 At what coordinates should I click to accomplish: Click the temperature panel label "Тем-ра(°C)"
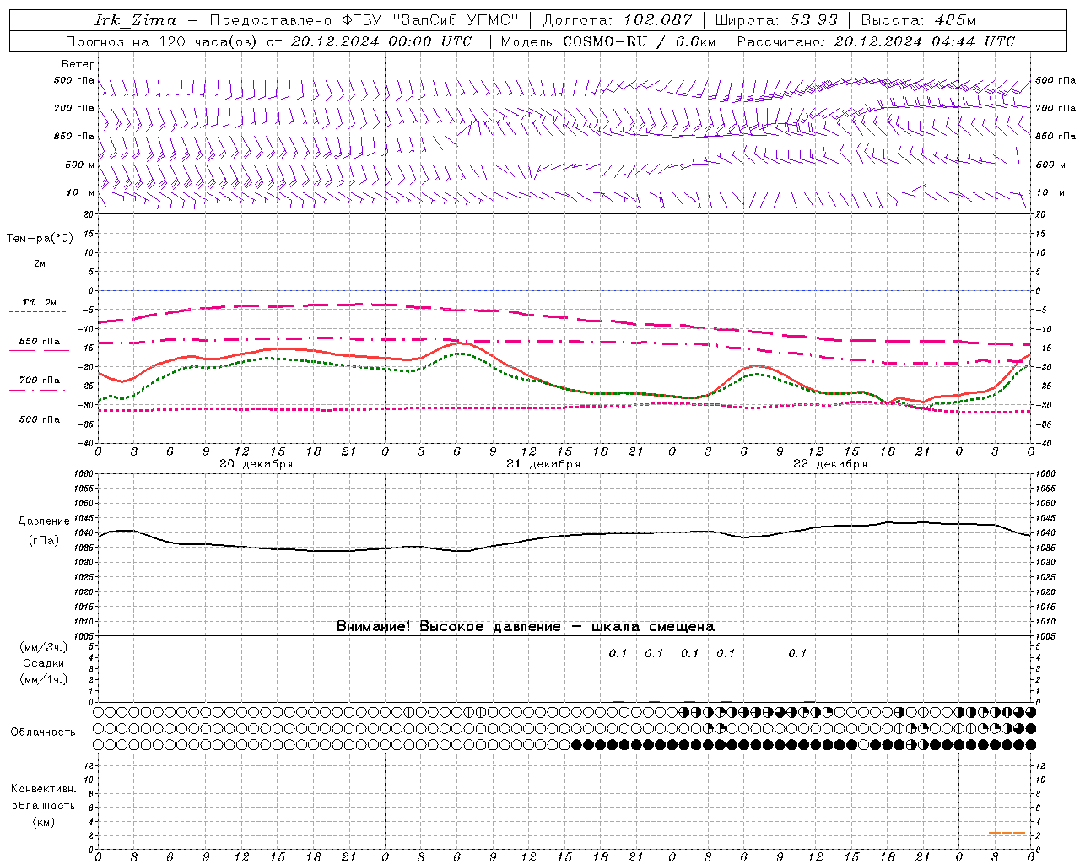point(40,239)
